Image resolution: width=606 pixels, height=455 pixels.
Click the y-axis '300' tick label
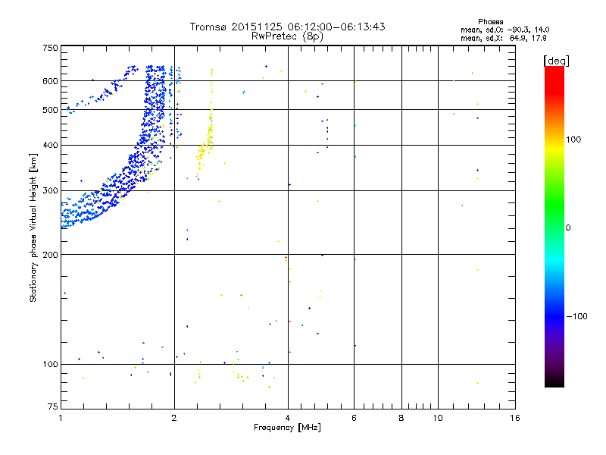(x=51, y=191)
